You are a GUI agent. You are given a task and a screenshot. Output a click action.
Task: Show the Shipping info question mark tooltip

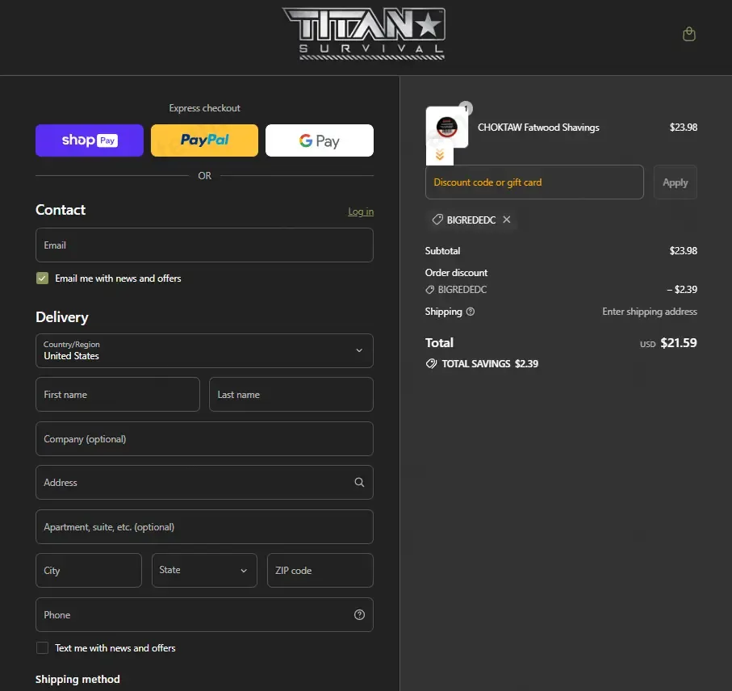(471, 312)
